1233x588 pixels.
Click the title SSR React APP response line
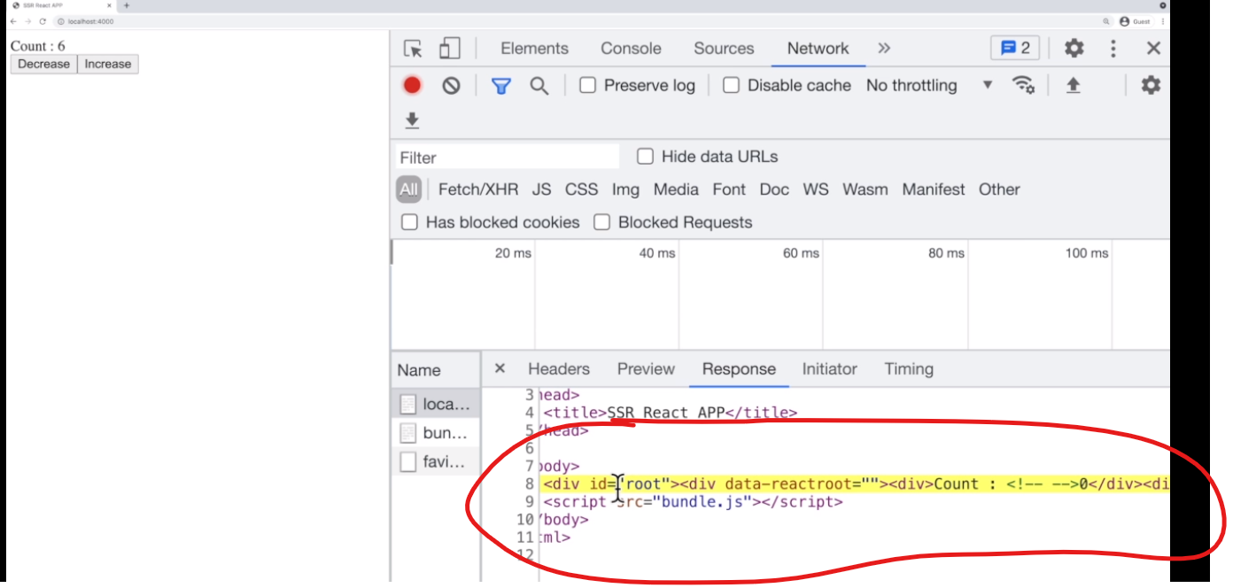click(670, 413)
